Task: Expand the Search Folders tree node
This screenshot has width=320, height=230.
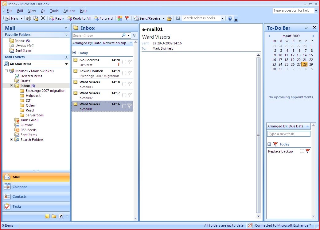Action: [x=11, y=140]
